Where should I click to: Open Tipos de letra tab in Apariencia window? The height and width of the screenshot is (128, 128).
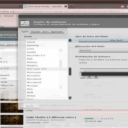(15, 44)
